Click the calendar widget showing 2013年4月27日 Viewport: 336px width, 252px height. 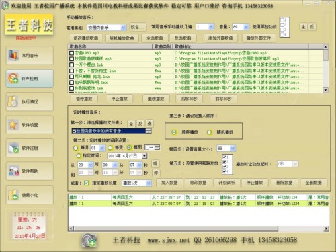click(29, 226)
